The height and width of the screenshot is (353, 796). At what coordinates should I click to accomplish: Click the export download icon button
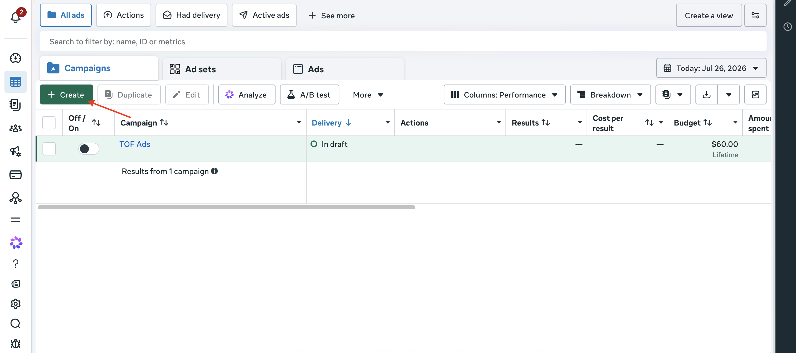point(706,95)
